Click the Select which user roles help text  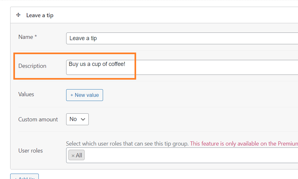pyautogui.click(x=127, y=144)
